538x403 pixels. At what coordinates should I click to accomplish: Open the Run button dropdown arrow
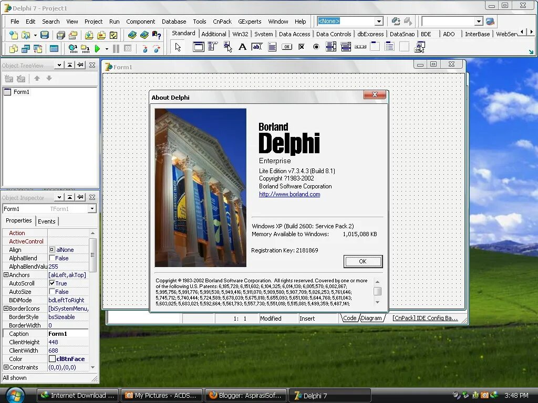[x=107, y=49]
